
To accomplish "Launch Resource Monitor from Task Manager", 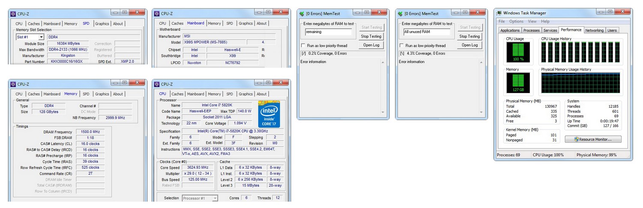I will [x=593, y=140].
